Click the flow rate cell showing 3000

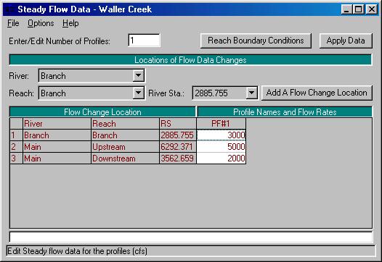coord(221,135)
